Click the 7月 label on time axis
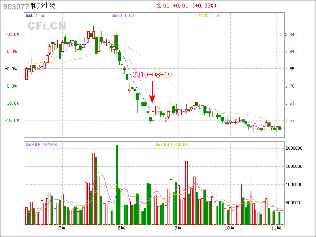This screenshot has height=237, width=316. [62, 228]
